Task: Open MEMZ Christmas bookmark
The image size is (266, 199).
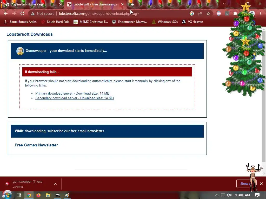Action: (91, 22)
